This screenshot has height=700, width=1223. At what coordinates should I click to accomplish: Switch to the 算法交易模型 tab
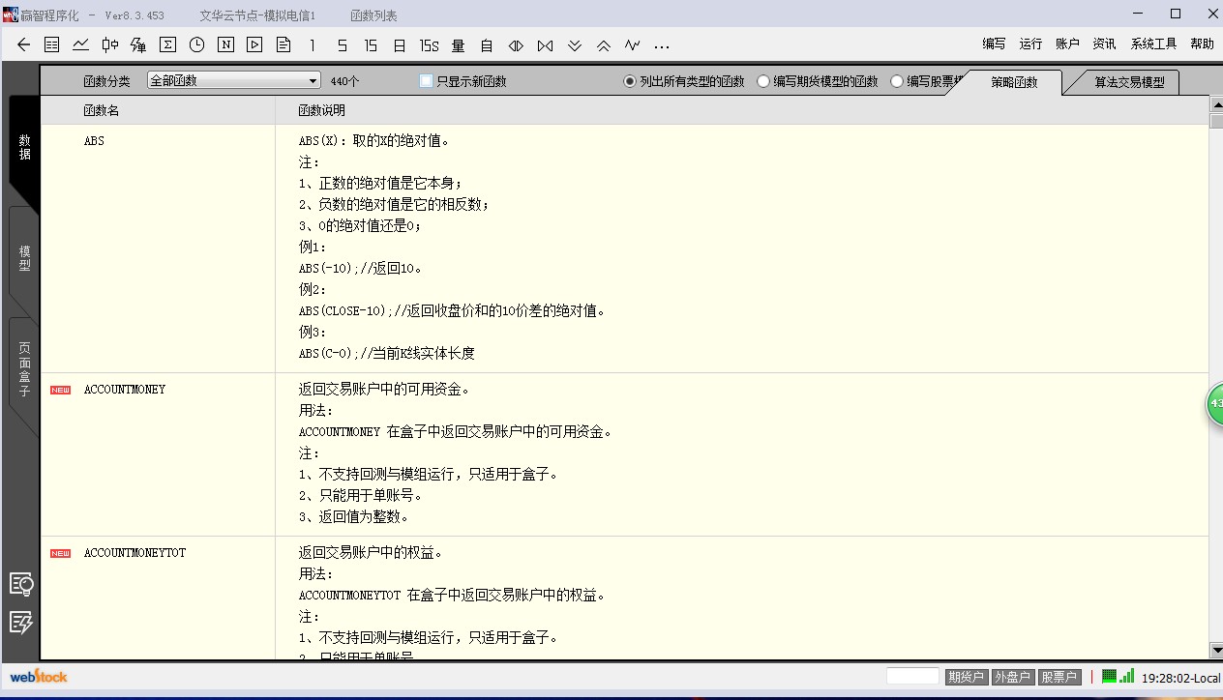pyautogui.click(x=1129, y=83)
